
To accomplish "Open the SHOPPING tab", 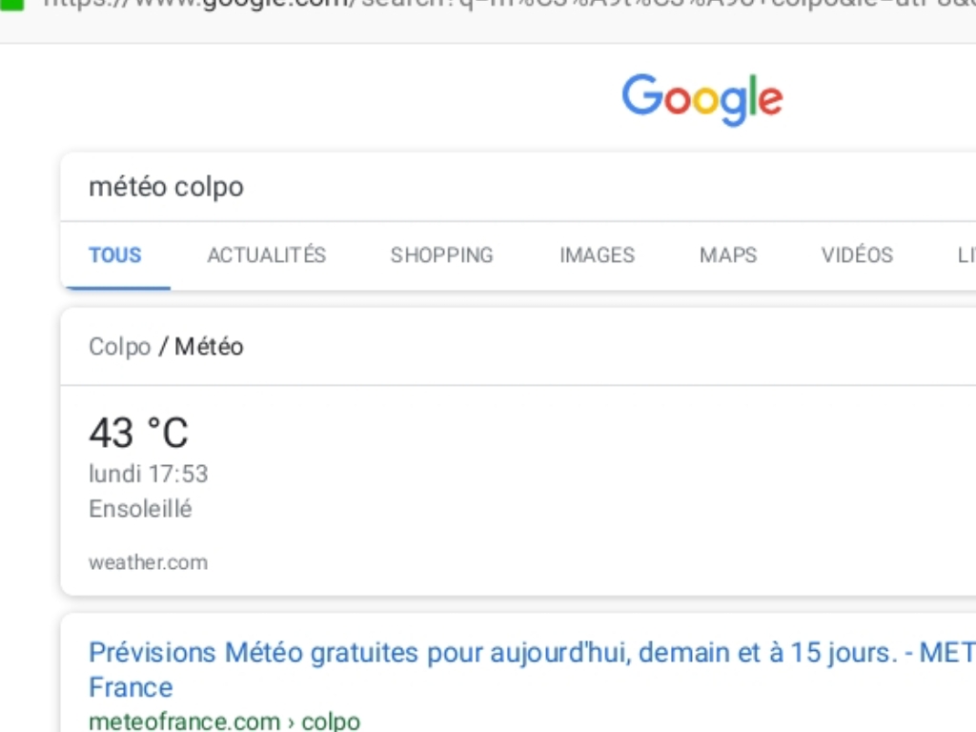I will [441, 255].
